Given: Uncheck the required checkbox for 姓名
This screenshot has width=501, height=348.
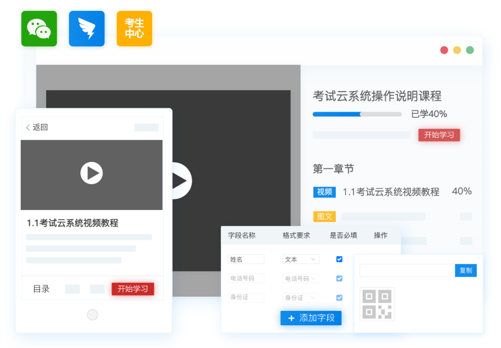Looking at the screenshot, I should 339,259.
